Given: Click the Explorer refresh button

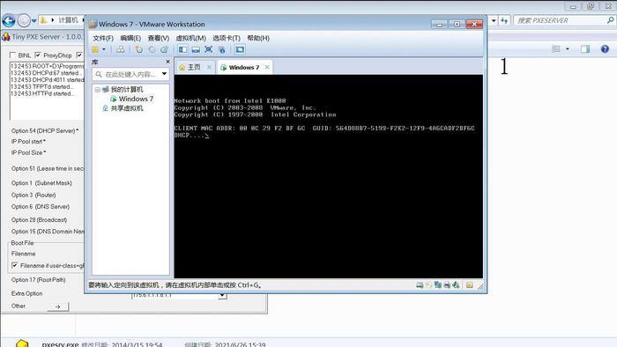Looking at the screenshot, I should click(504, 20).
